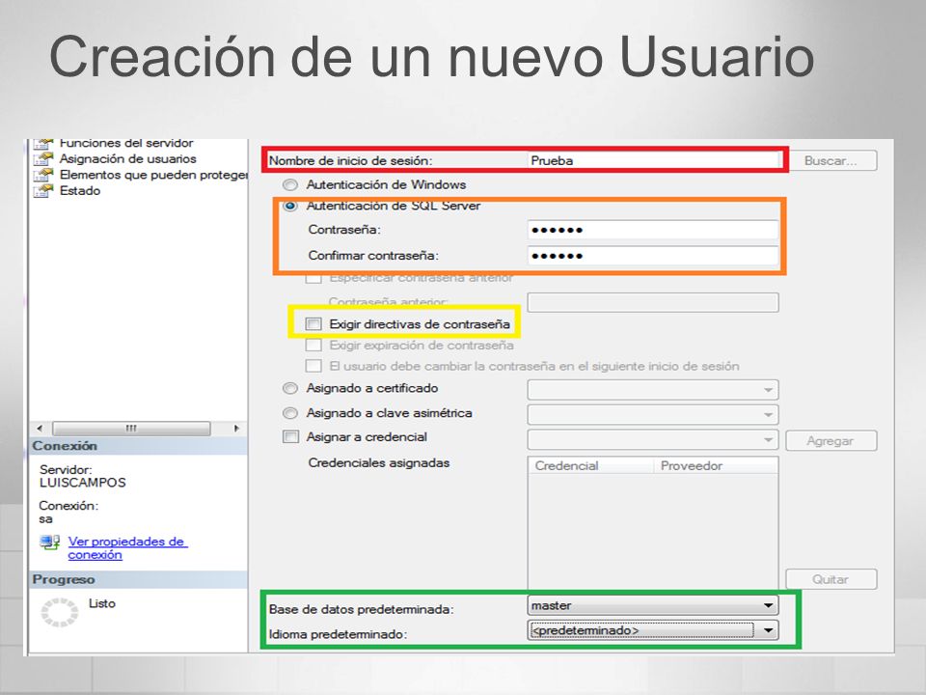
Task: Select Asignado a clave asimétrica radio button
Action: [x=290, y=413]
